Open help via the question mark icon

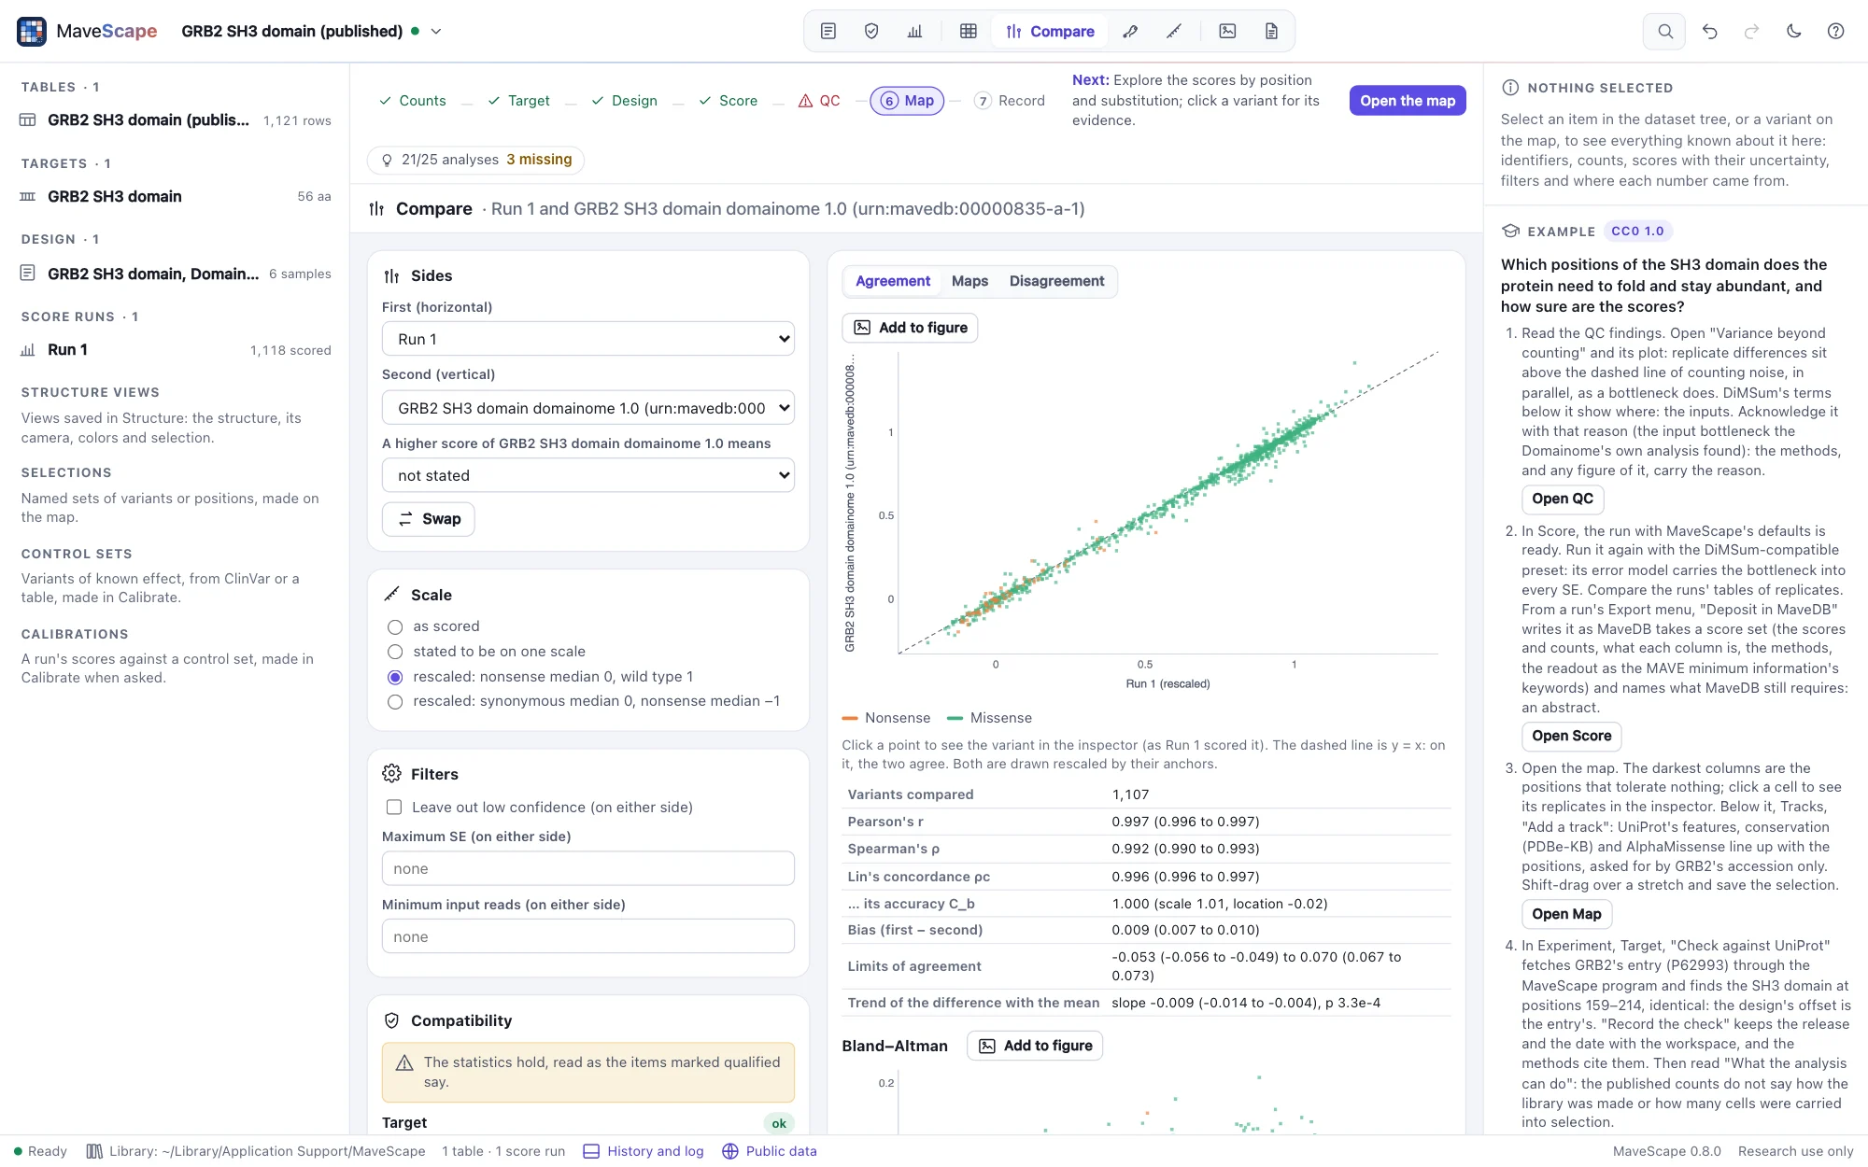point(1835,31)
